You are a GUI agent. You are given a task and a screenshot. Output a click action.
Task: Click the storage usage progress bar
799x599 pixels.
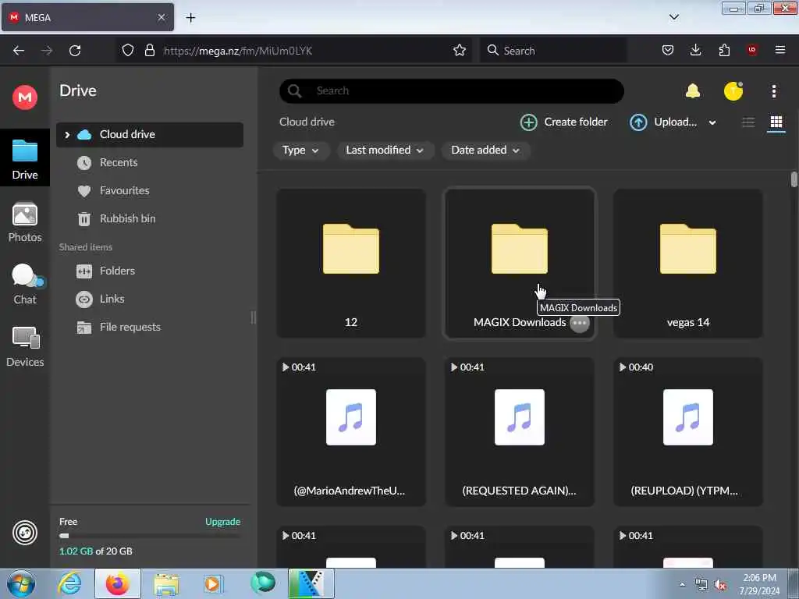pyautogui.click(x=150, y=536)
